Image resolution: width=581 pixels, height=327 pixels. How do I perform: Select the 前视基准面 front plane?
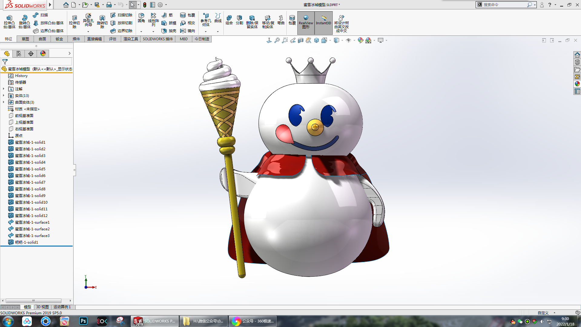pos(21,115)
